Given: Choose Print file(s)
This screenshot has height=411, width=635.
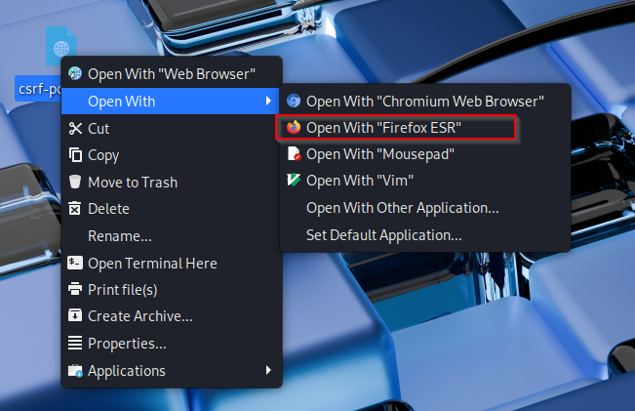Looking at the screenshot, I should (x=172, y=289).
